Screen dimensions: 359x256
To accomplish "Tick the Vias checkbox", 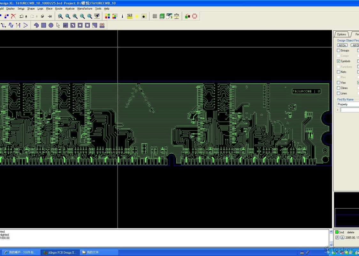I will tap(339, 83).
